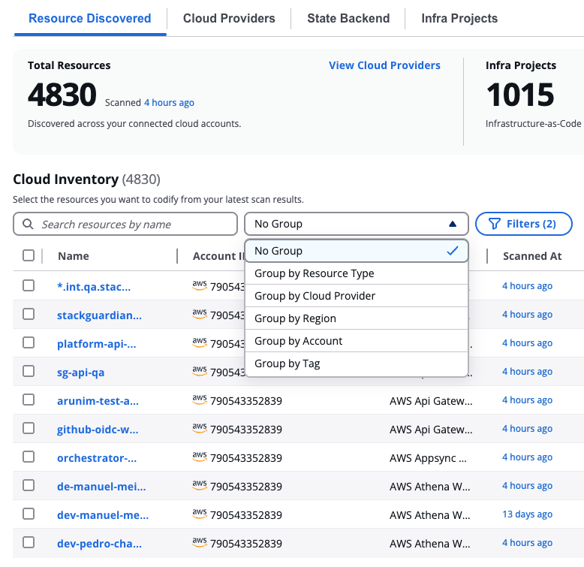
Task: Click AWS logo in arunim-test-a row
Action: pos(200,400)
